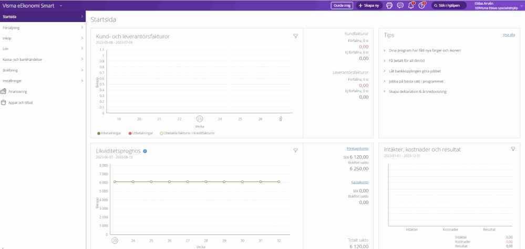Expand the Lön menu chevron
The width and height of the screenshot is (525, 249).
(82, 49)
